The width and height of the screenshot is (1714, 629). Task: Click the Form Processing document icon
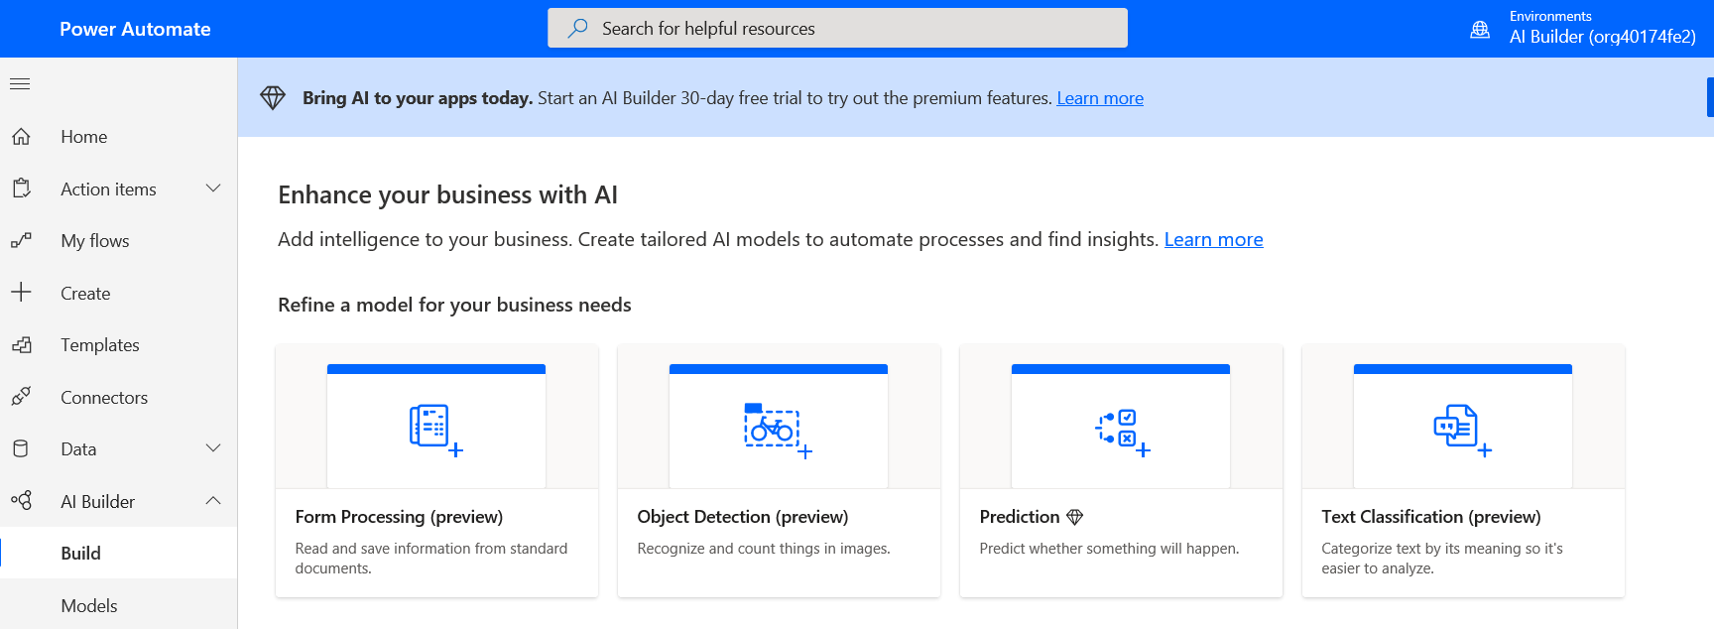coord(436,430)
